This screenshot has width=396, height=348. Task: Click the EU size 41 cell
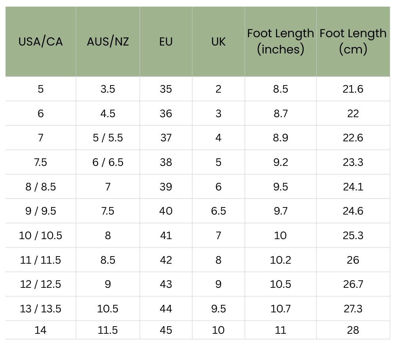pos(166,236)
